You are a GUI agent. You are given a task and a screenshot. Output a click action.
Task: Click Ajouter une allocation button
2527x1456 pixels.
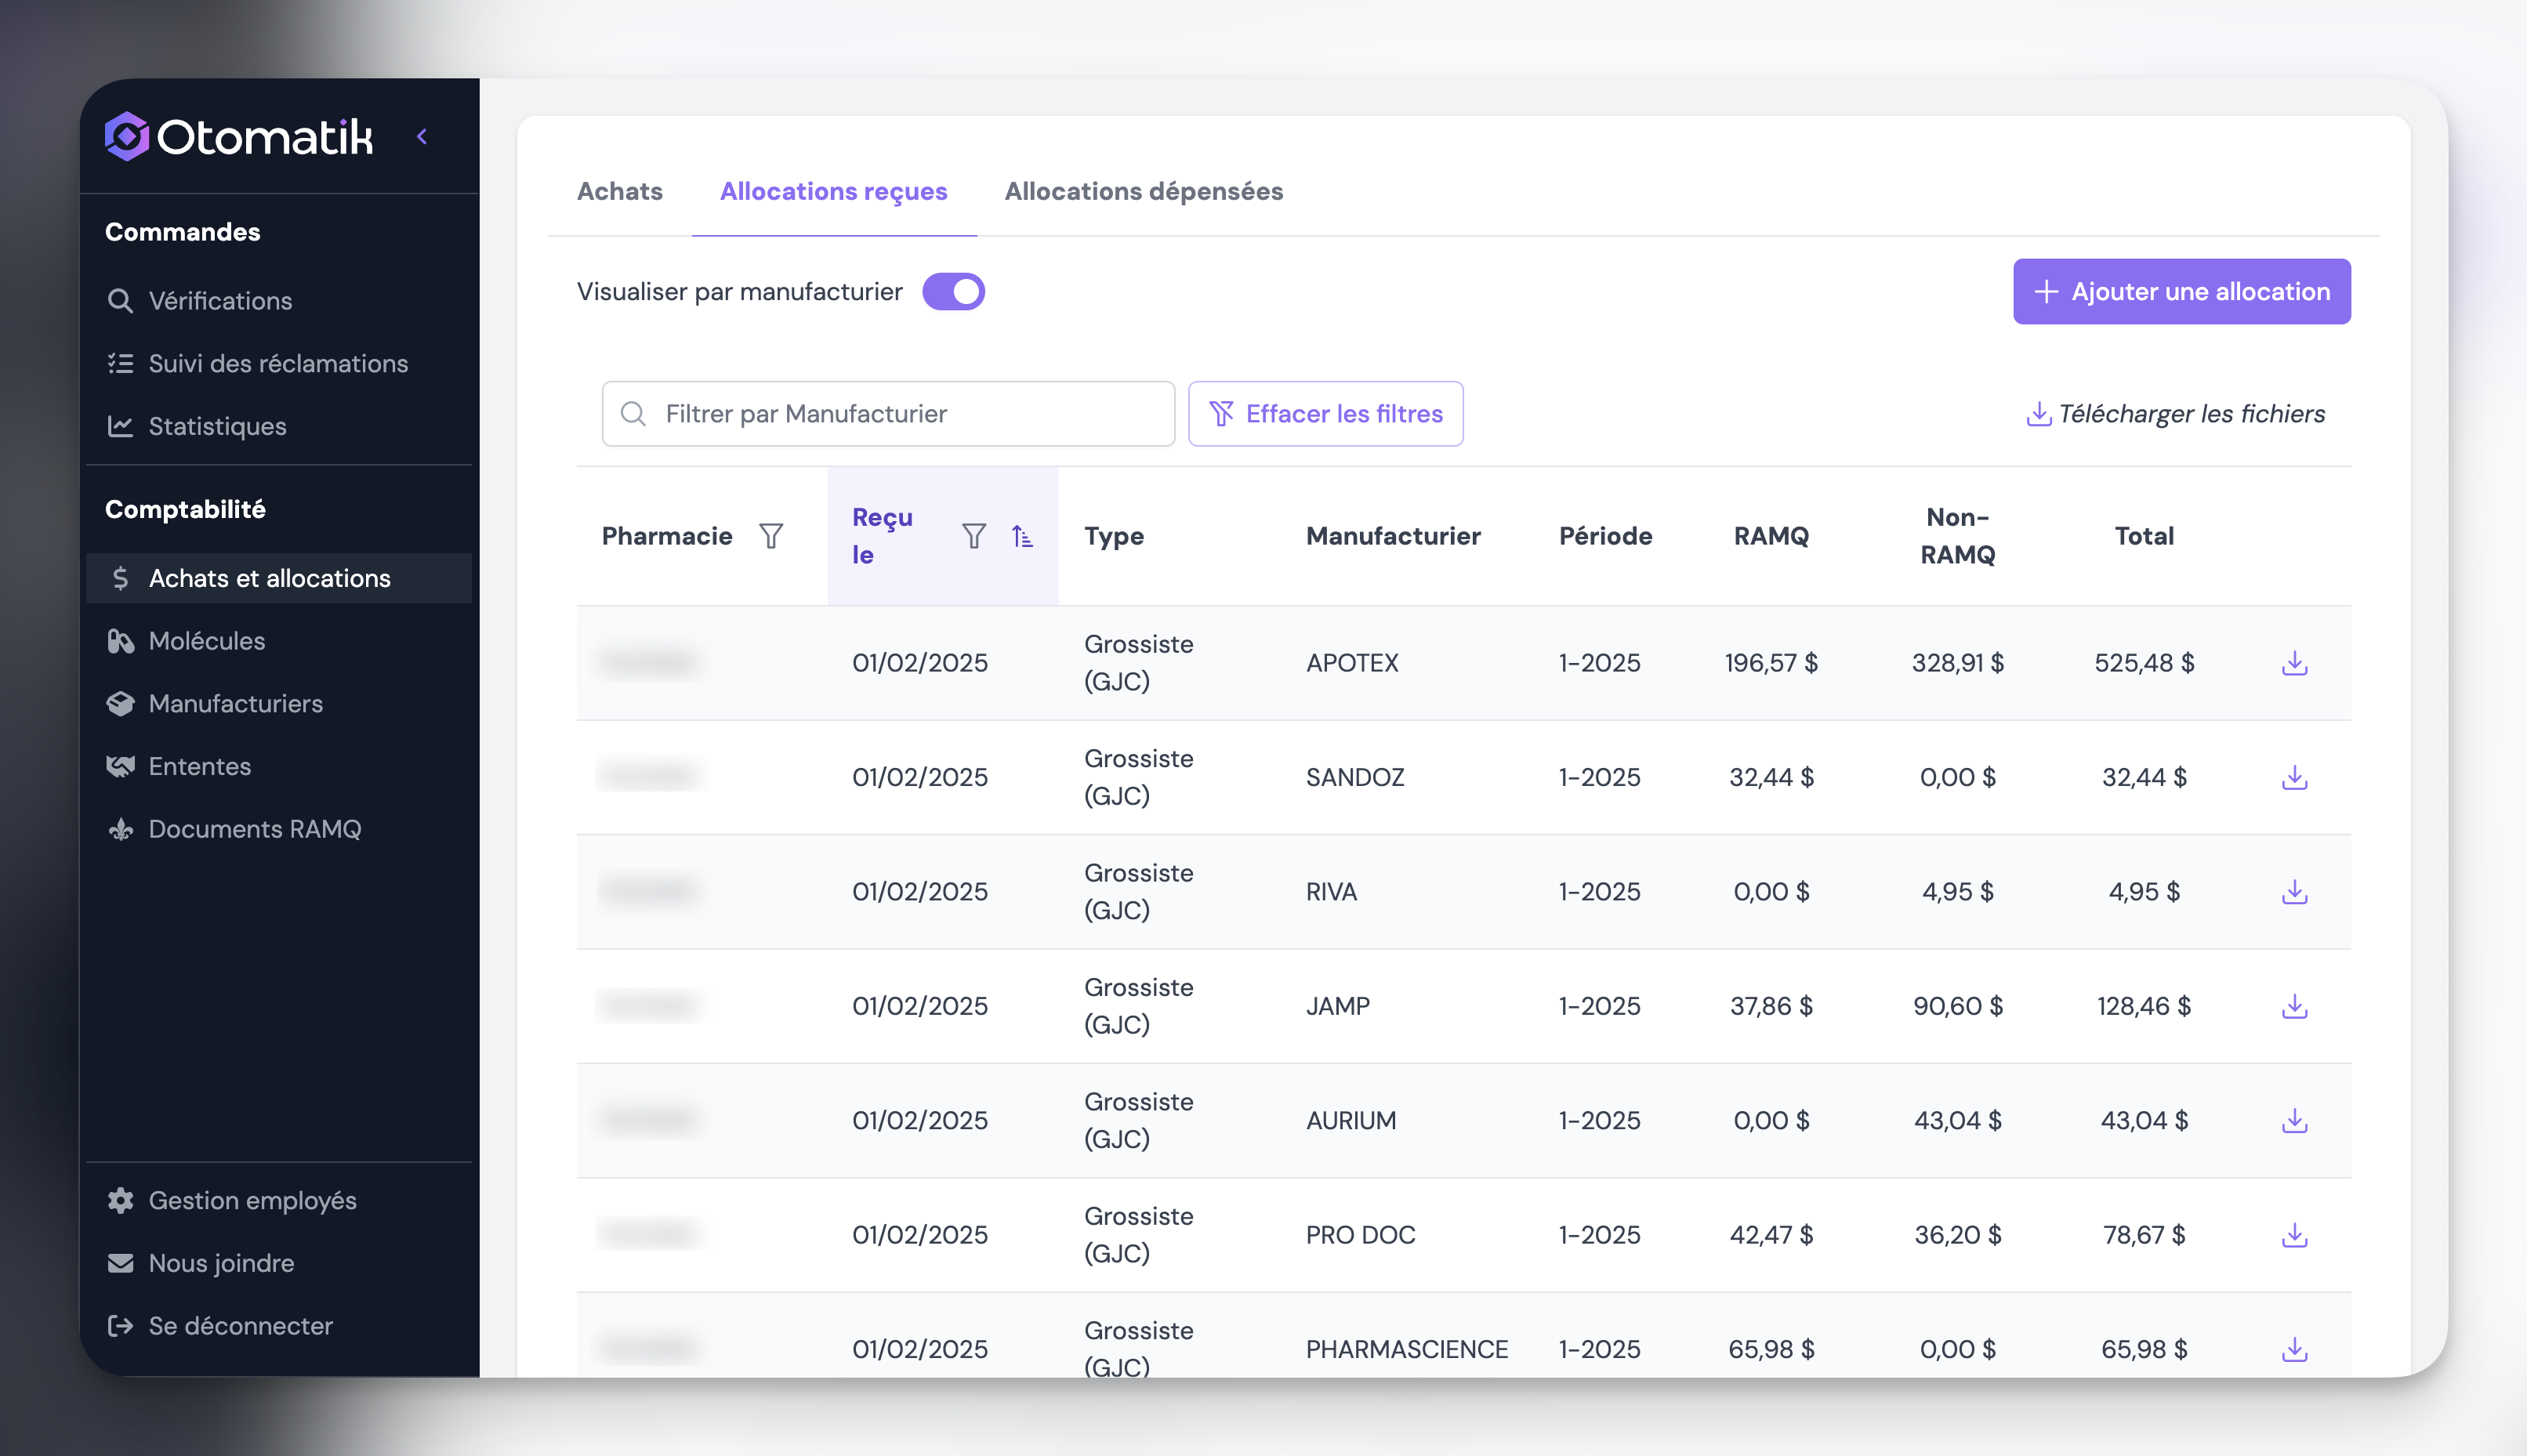pos(2181,292)
